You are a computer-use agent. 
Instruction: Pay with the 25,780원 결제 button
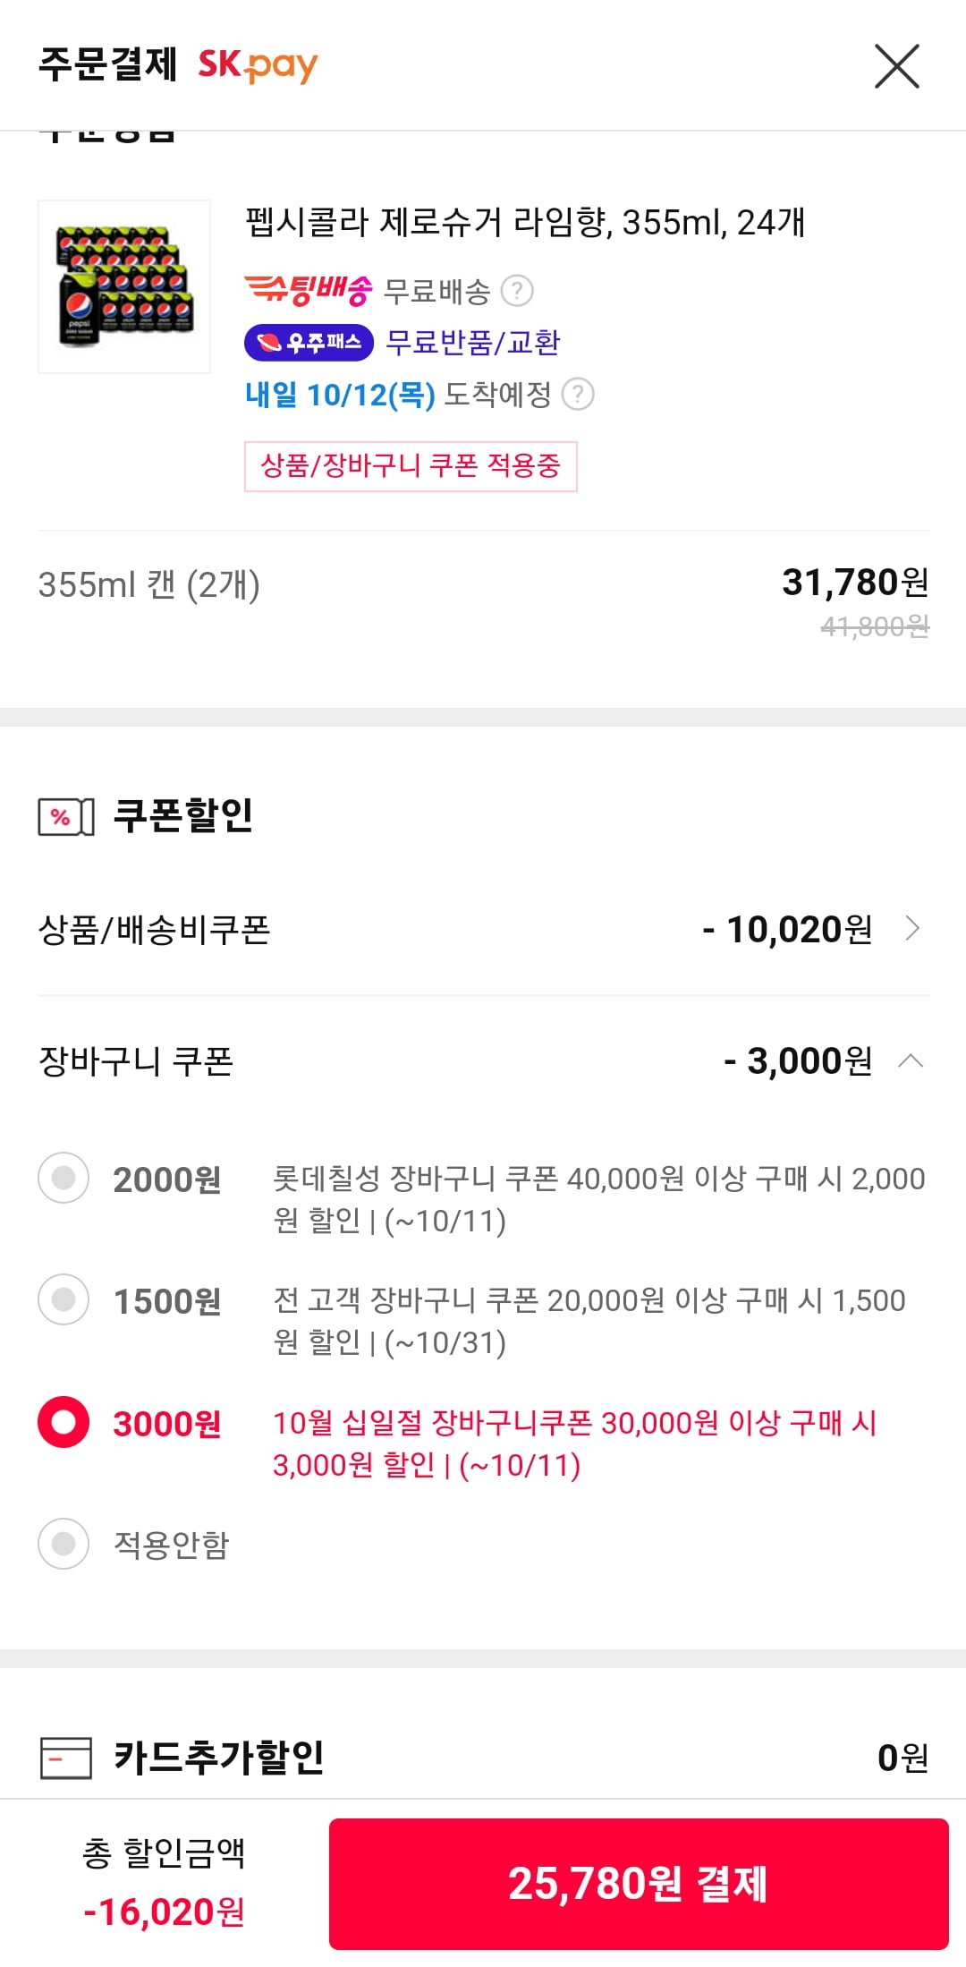click(x=639, y=1884)
